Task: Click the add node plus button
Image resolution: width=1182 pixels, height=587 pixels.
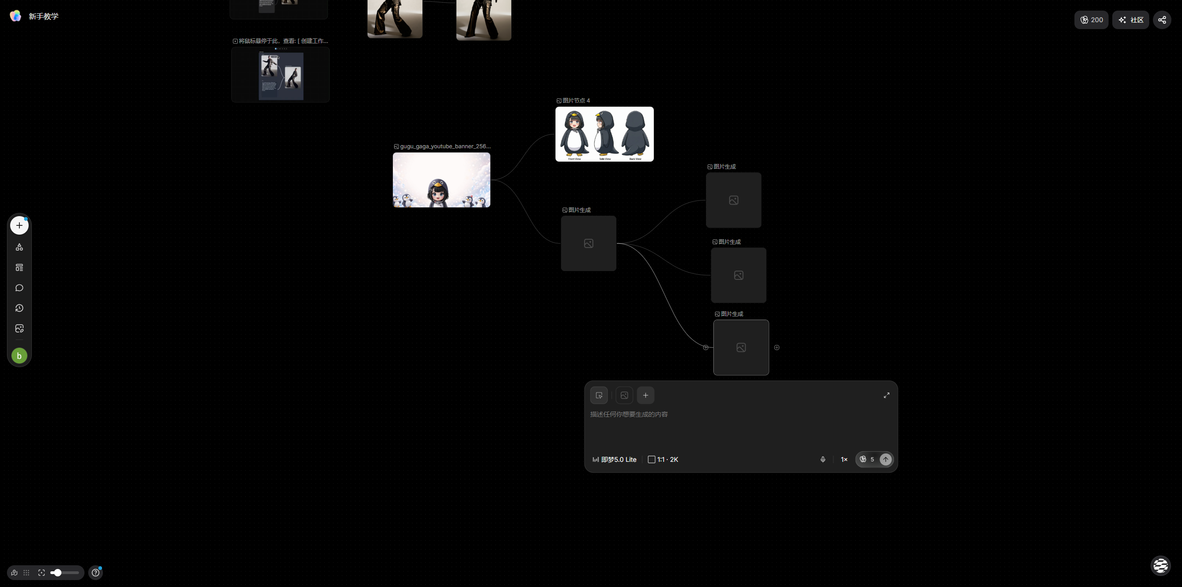Action: click(19, 225)
